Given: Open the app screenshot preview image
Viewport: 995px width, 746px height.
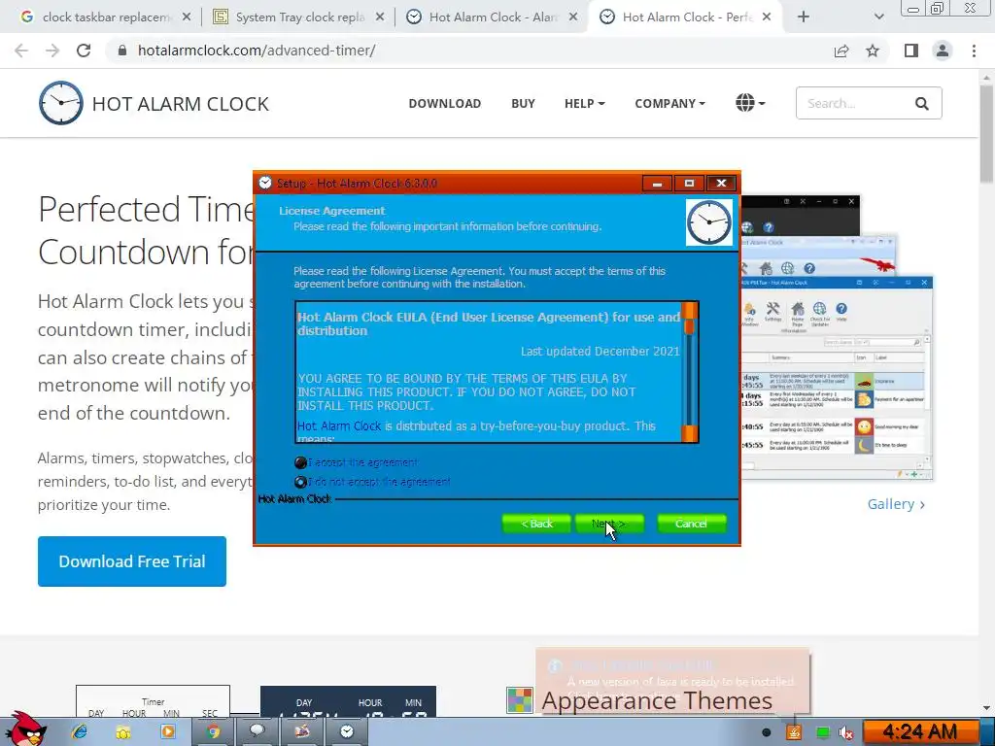Looking at the screenshot, I should 835,338.
